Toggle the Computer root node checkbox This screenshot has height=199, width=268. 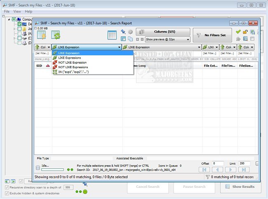[x=14, y=19]
